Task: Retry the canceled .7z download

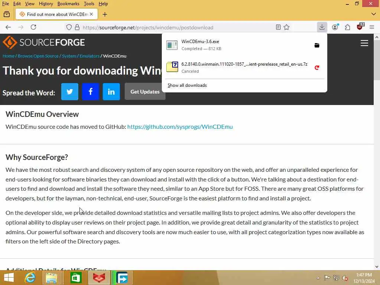Action: pyautogui.click(x=317, y=68)
